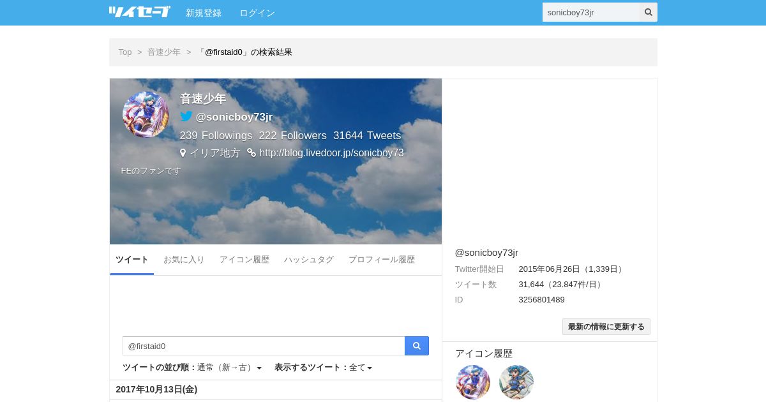Click the blue tweet search button
The image size is (766, 402).
click(417, 346)
